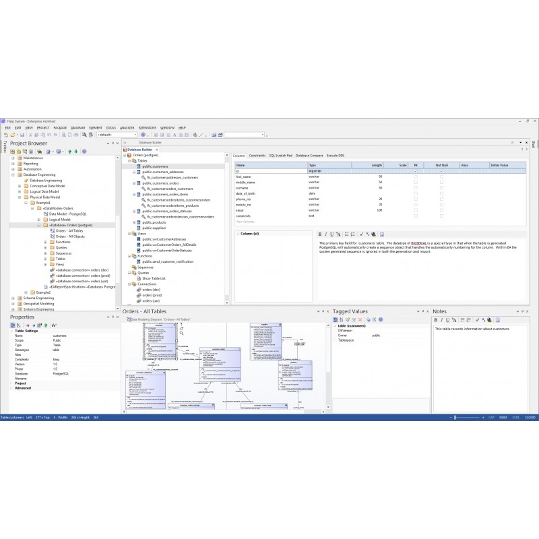
Task: Check the PK box for the email column
Action: point(416,210)
